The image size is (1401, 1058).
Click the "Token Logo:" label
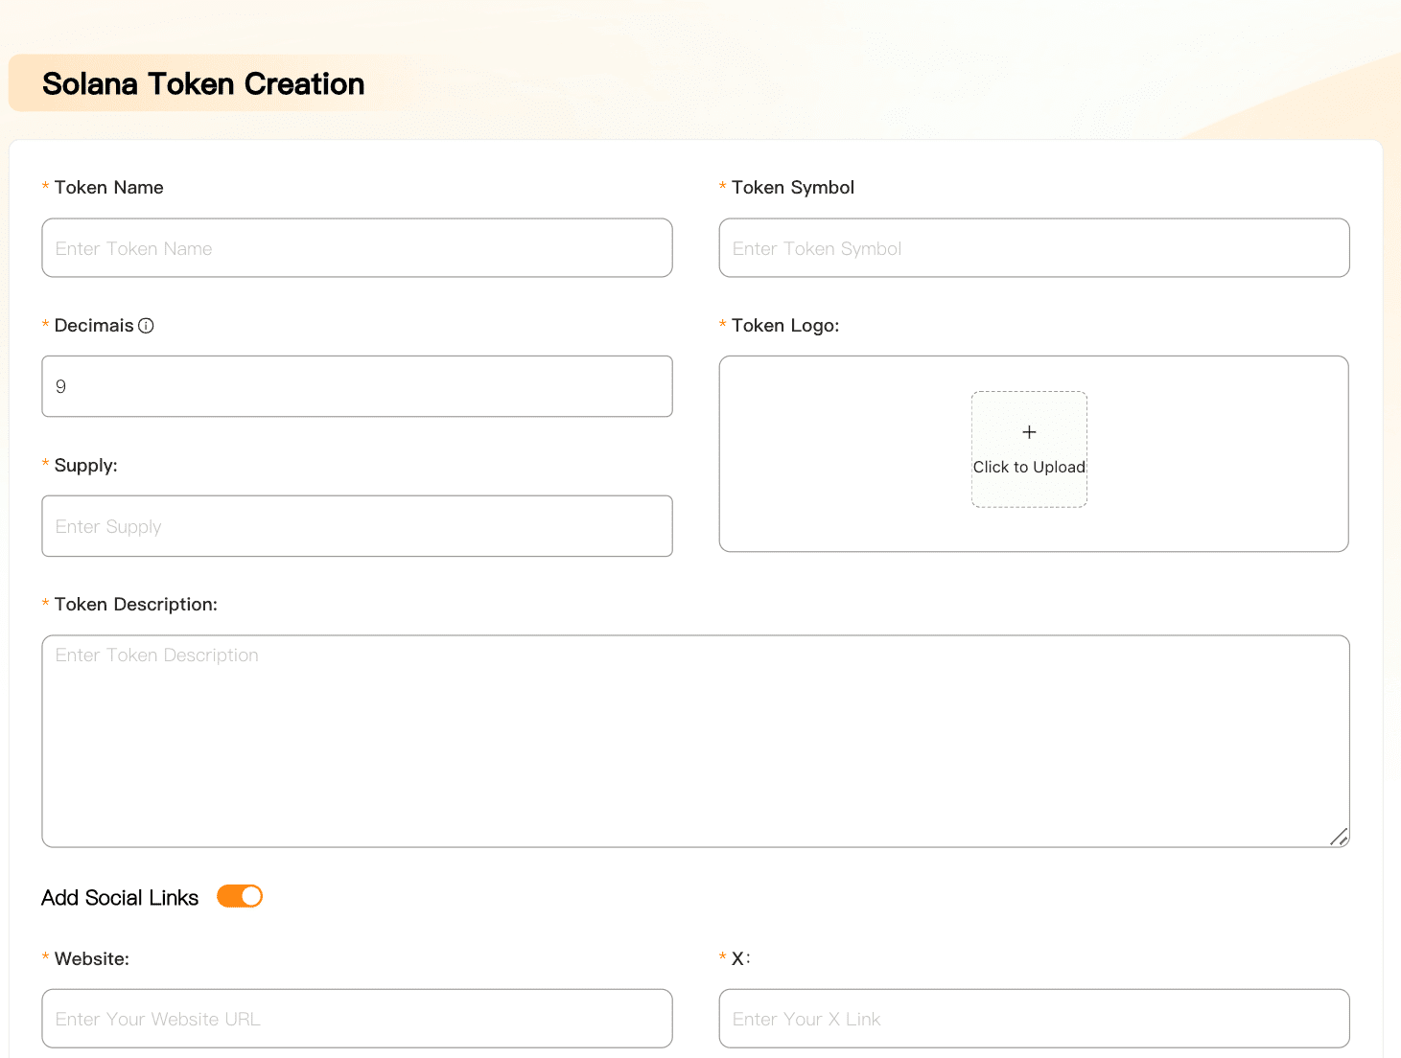784,326
